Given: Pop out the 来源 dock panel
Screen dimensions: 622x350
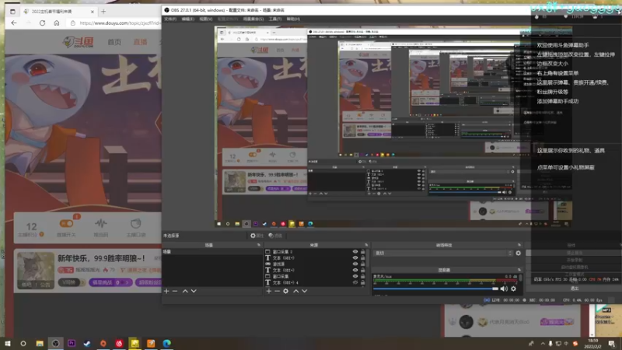Looking at the screenshot, I should pyautogui.click(x=366, y=245).
